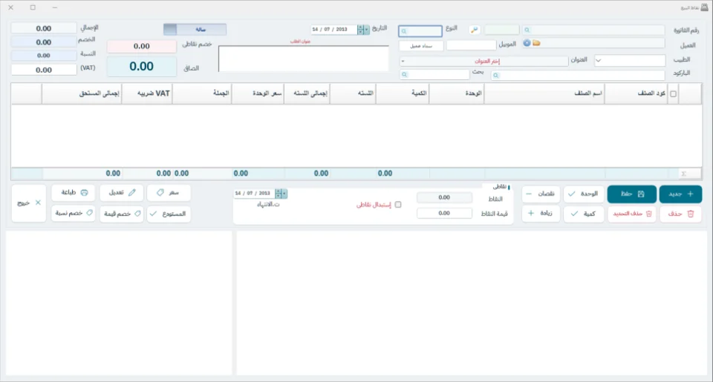Click the طباعة (Print) printer button

tap(74, 193)
